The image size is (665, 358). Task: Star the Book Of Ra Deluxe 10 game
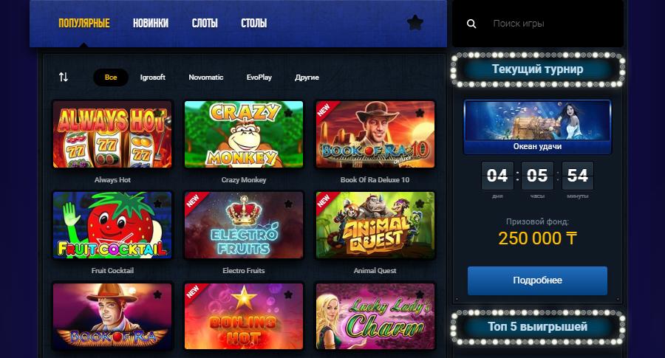pos(420,113)
